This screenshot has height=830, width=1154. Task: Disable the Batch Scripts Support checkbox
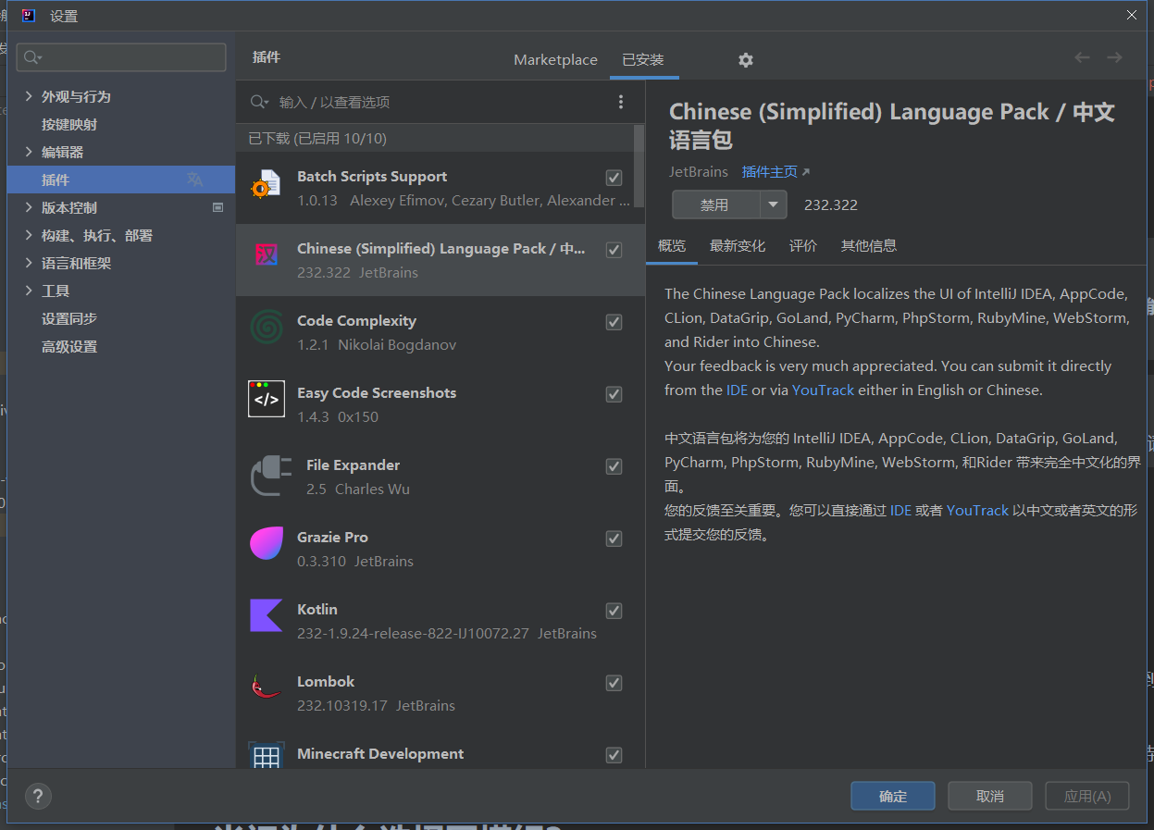pos(614,177)
